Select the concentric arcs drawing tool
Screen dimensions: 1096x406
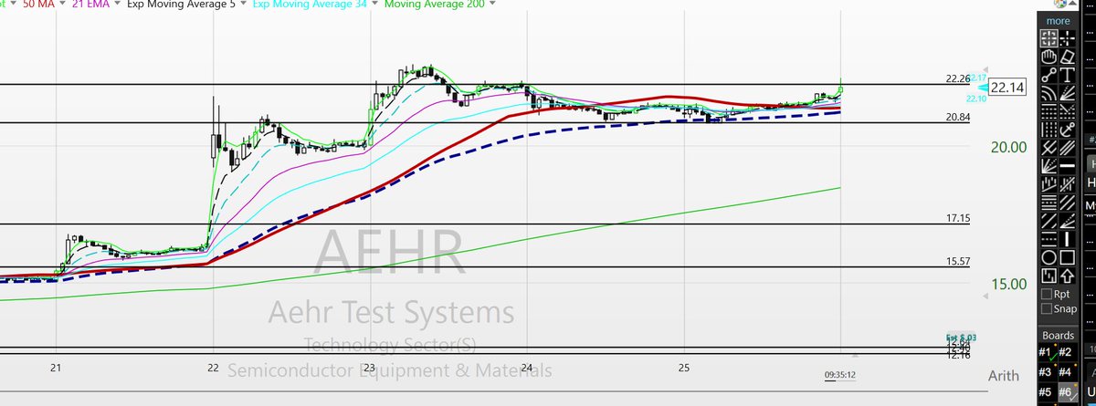(x=1049, y=93)
